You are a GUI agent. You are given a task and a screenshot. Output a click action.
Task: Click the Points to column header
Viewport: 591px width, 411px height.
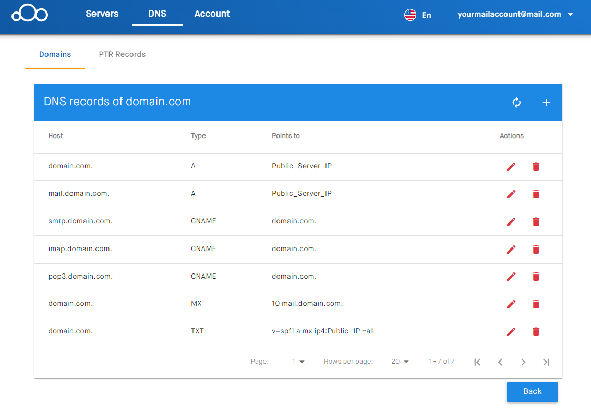pos(286,136)
